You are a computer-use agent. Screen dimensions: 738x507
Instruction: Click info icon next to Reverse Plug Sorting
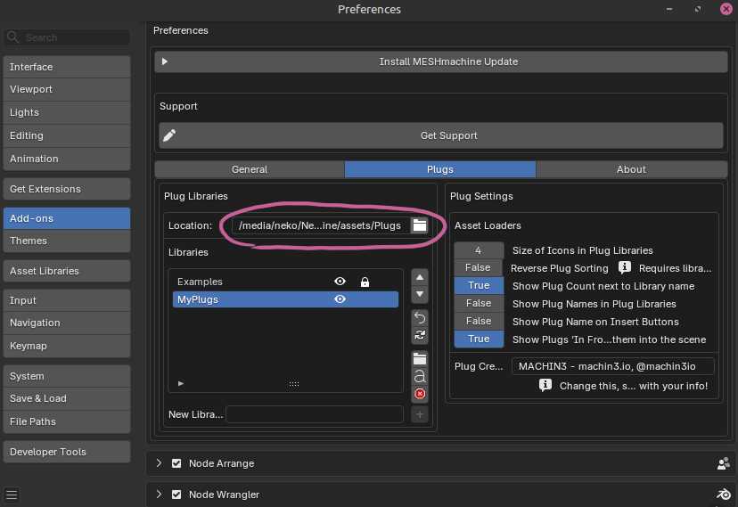point(624,267)
